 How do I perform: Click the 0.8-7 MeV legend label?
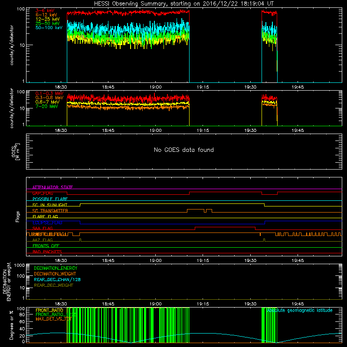[47, 102]
